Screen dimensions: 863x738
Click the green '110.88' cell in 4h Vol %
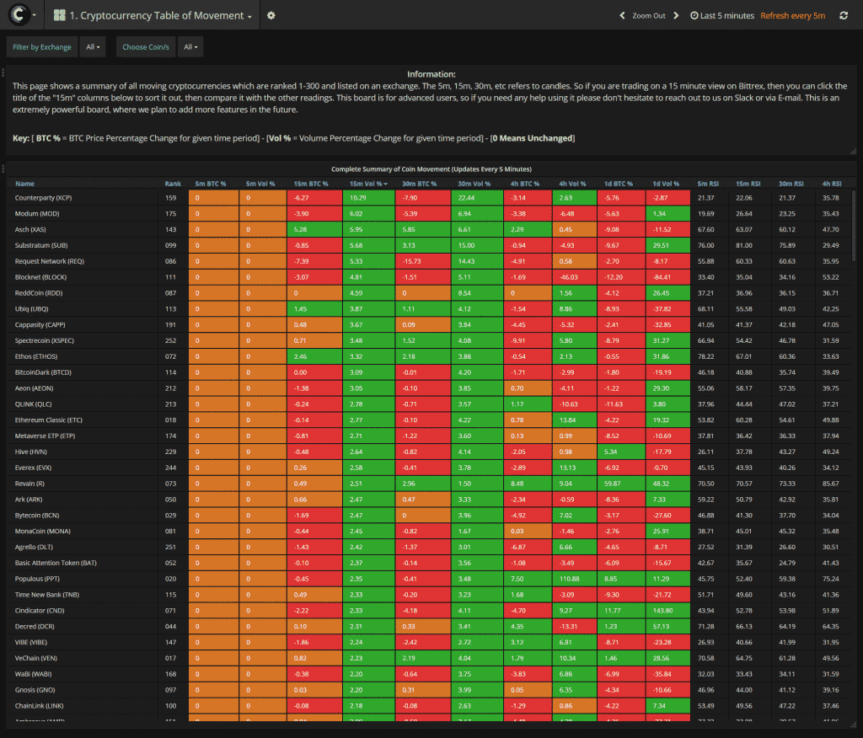[575, 579]
